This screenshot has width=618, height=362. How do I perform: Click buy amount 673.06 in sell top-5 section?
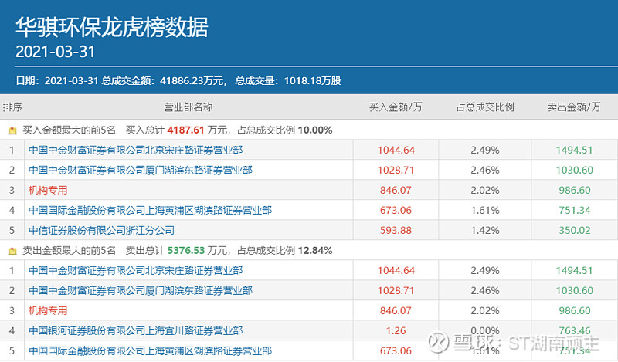(x=396, y=351)
